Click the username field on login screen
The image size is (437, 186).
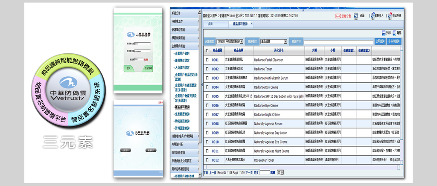click(143, 44)
